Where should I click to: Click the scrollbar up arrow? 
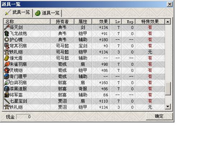coord(168,22)
